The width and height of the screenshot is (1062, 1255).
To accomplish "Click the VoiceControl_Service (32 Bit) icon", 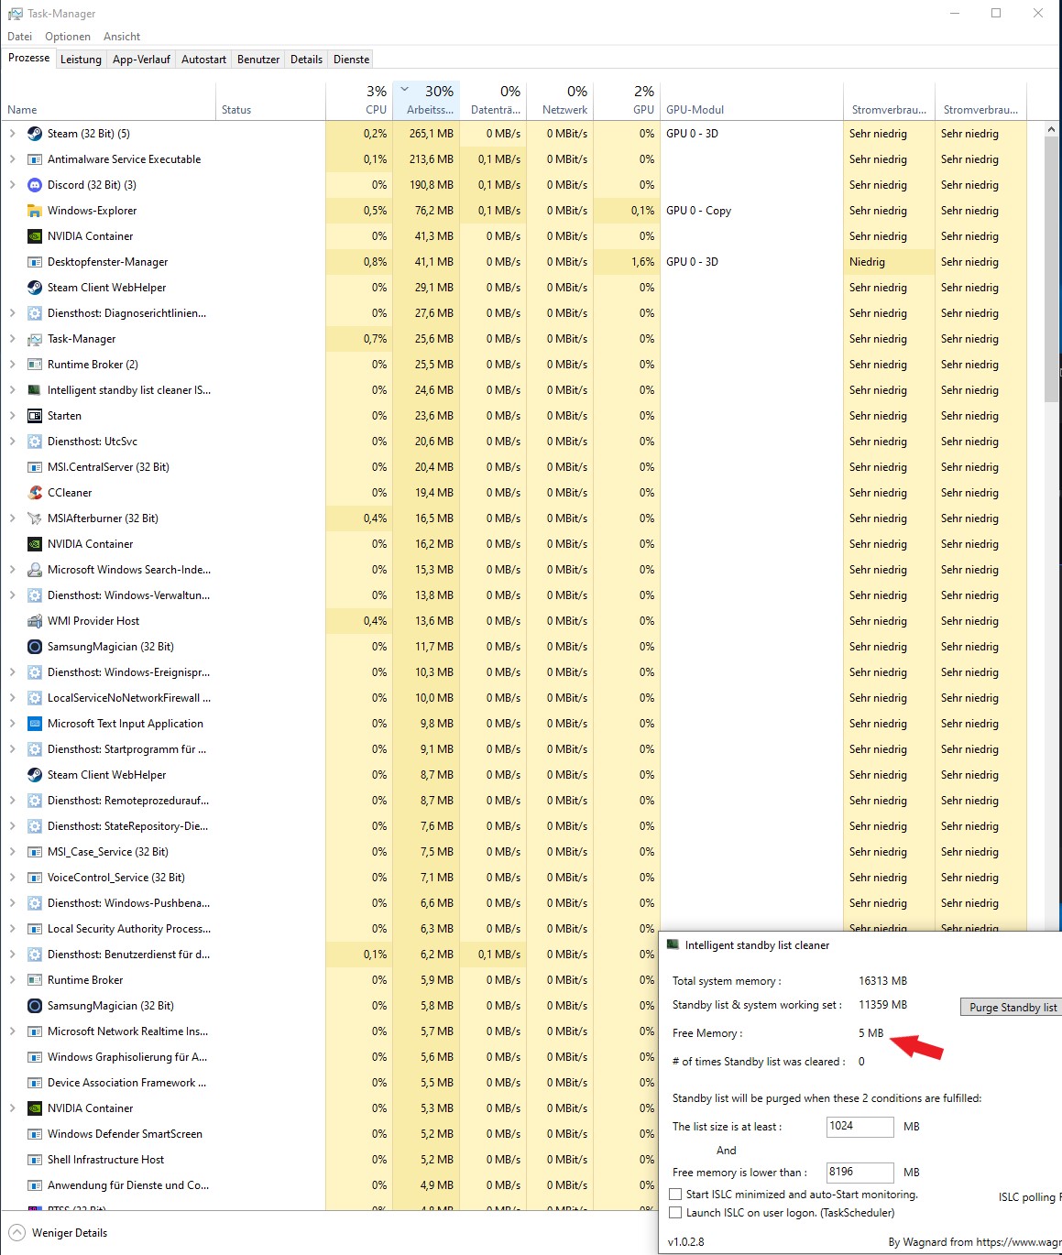I will 35,878.
